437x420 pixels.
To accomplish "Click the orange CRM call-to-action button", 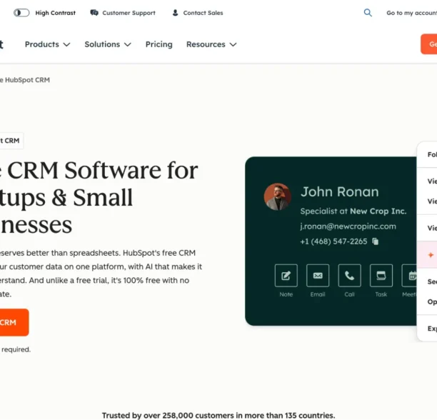I will 14,322.
